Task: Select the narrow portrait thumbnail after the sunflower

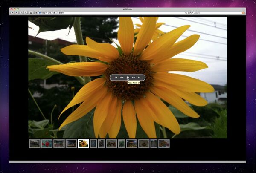Action: coord(93,144)
